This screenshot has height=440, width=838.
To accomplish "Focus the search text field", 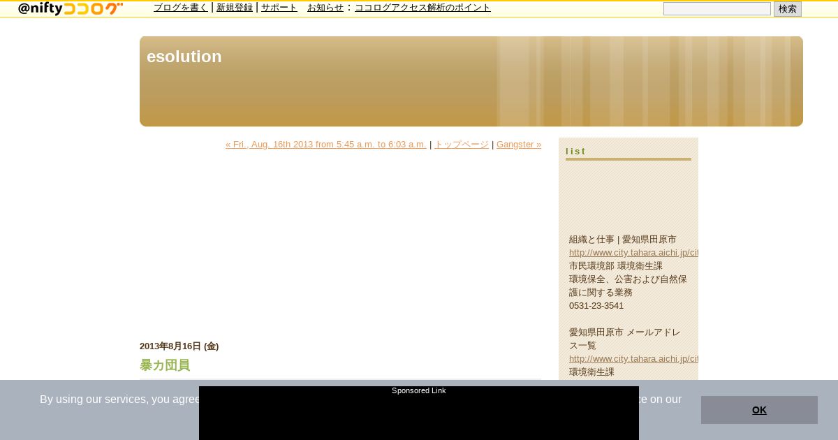I will click(717, 9).
